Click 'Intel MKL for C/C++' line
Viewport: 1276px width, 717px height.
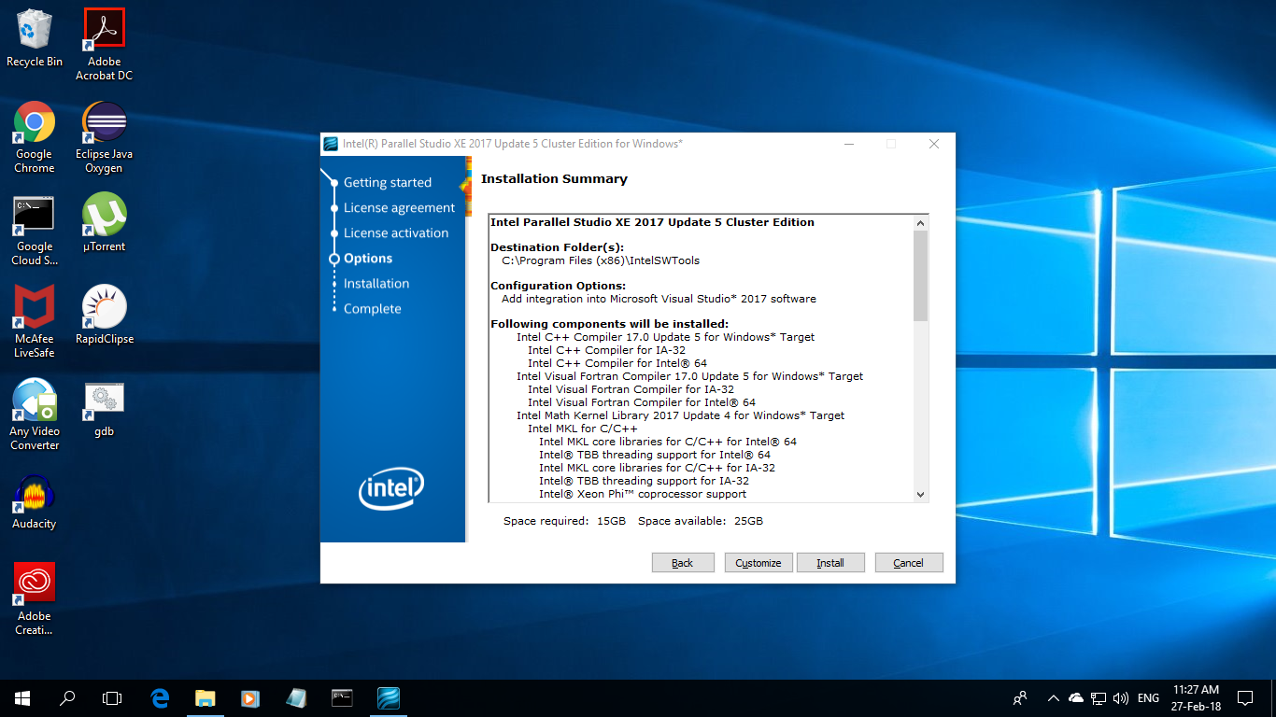[583, 429]
